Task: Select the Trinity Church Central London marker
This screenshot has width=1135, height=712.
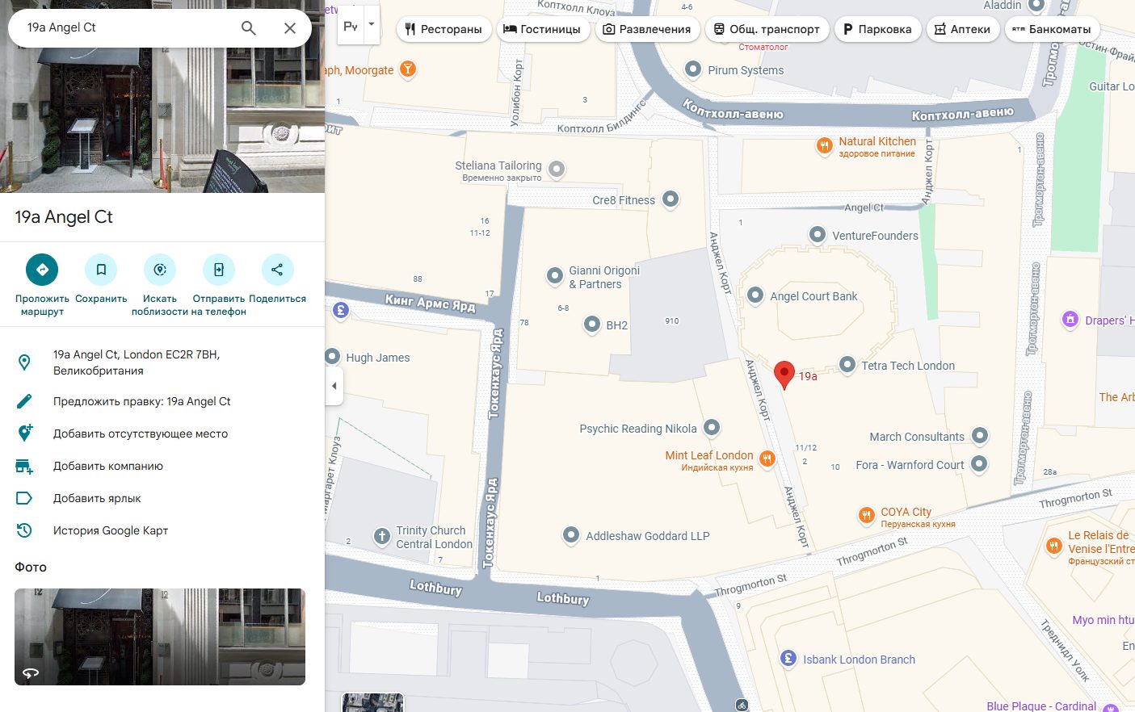Action: coord(382,536)
